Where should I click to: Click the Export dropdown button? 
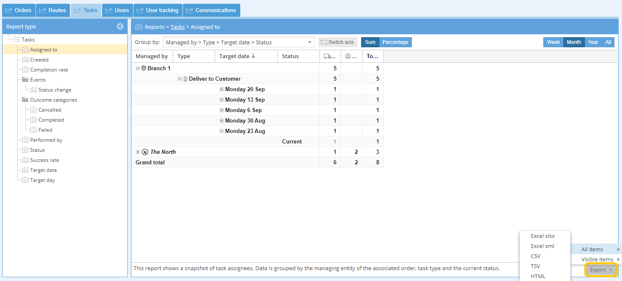coord(601,270)
